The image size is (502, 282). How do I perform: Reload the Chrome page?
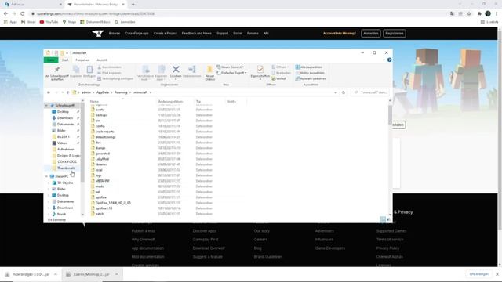(x=23, y=14)
